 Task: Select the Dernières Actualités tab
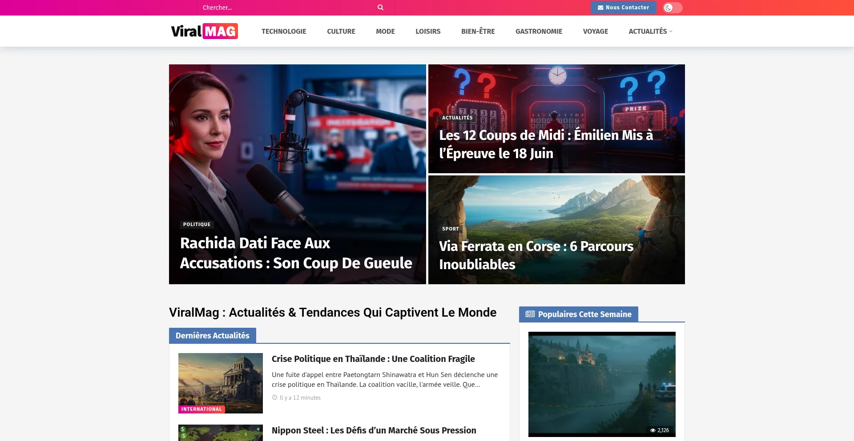click(x=213, y=335)
